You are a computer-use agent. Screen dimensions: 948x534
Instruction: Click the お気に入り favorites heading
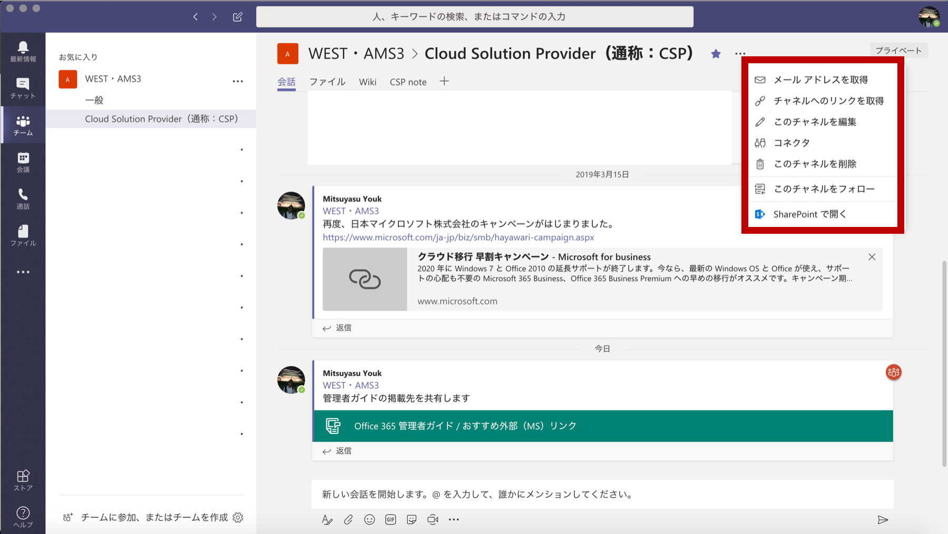[78, 57]
